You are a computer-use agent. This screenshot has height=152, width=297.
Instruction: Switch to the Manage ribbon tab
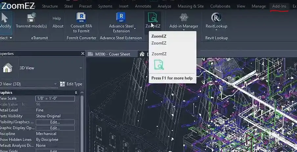point(259,6)
